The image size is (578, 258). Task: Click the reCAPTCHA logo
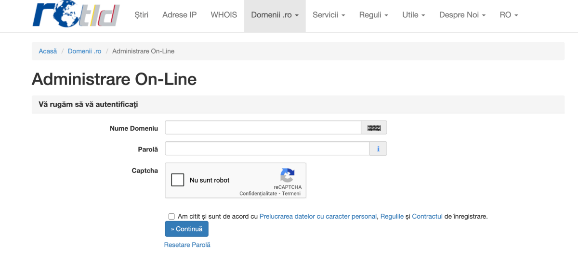pos(288,175)
